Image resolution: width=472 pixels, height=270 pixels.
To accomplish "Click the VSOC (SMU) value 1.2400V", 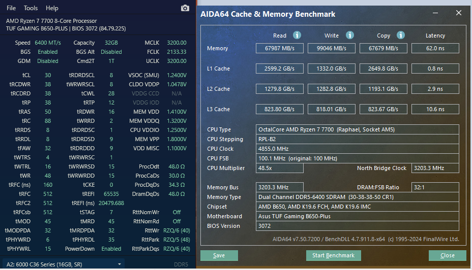I will pos(176,75).
